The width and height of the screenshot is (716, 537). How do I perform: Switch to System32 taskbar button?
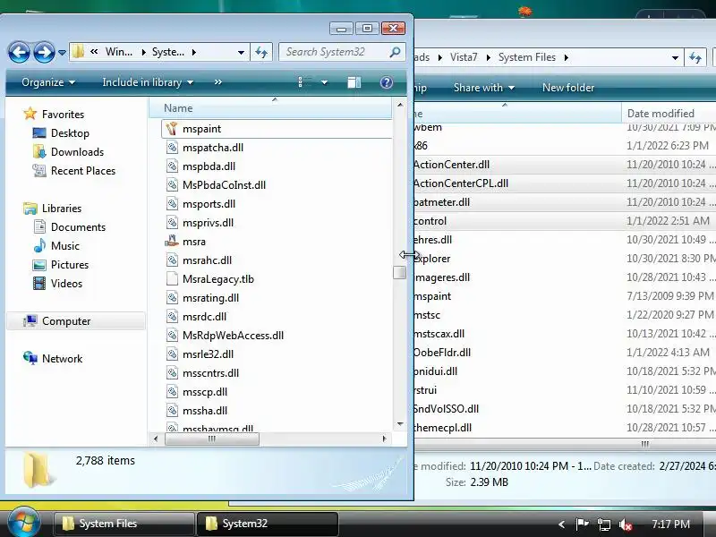click(267, 524)
